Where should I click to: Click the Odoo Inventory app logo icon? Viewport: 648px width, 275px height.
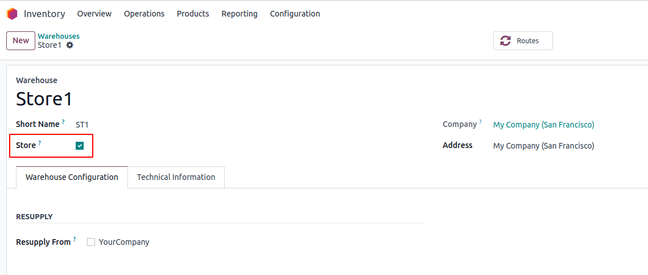click(12, 14)
